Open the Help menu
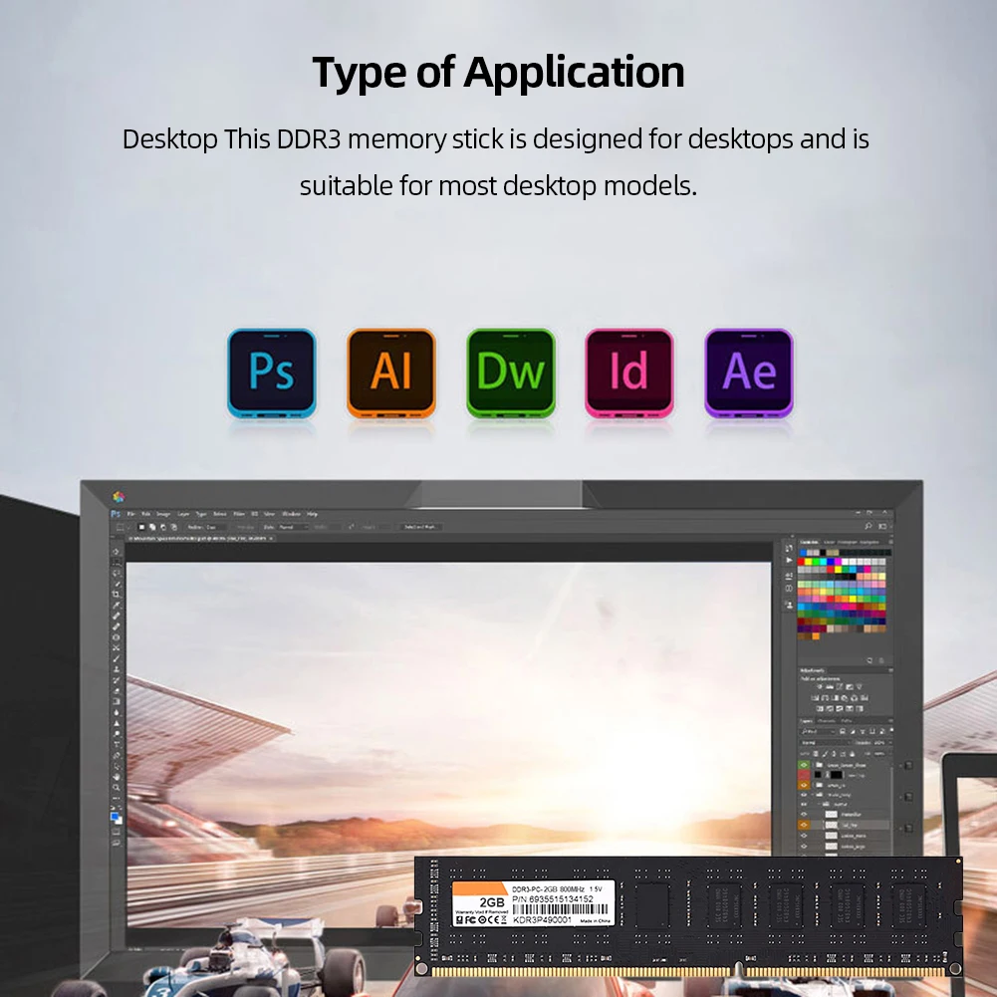The height and width of the screenshot is (997, 997). pos(312,514)
